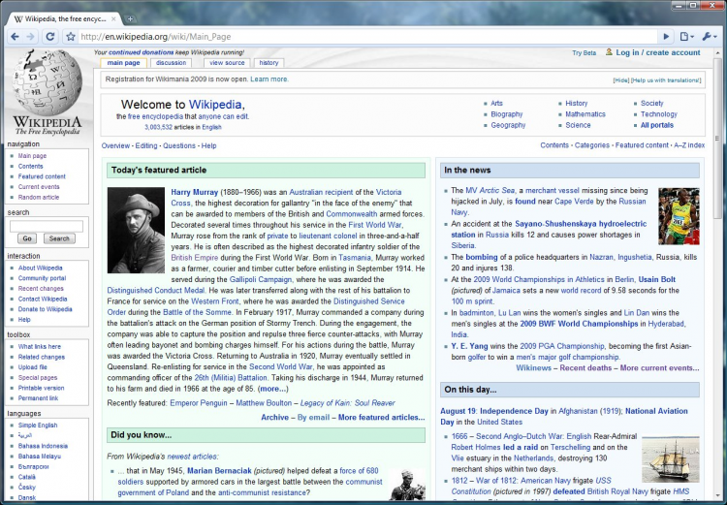Click the Go arrow beside address bar
Screen dimensions: 727x505
tap(666, 37)
